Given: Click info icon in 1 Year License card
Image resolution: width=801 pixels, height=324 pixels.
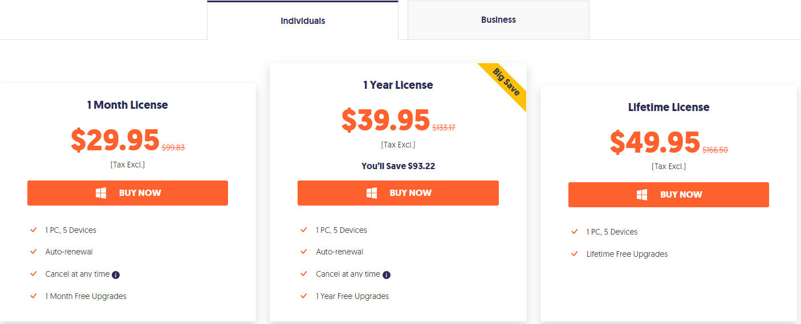Looking at the screenshot, I should [387, 275].
